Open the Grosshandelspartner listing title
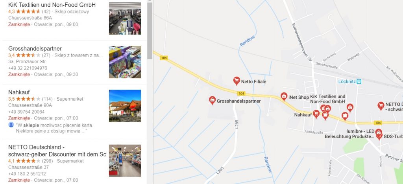 35,48
